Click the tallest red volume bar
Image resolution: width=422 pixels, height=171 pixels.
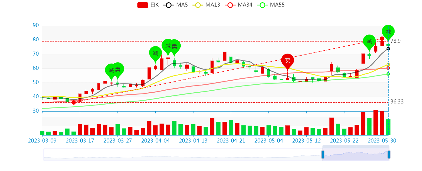click(375, 123)
